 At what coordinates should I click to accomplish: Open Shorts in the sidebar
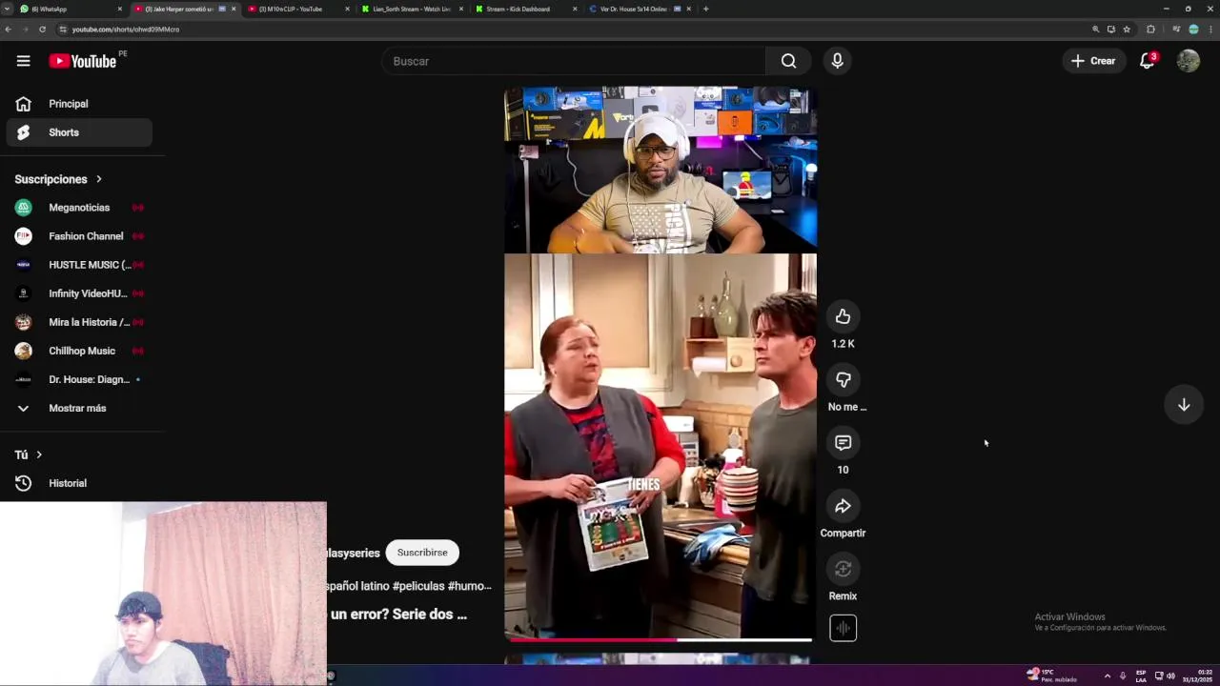[x=79, y=132]
